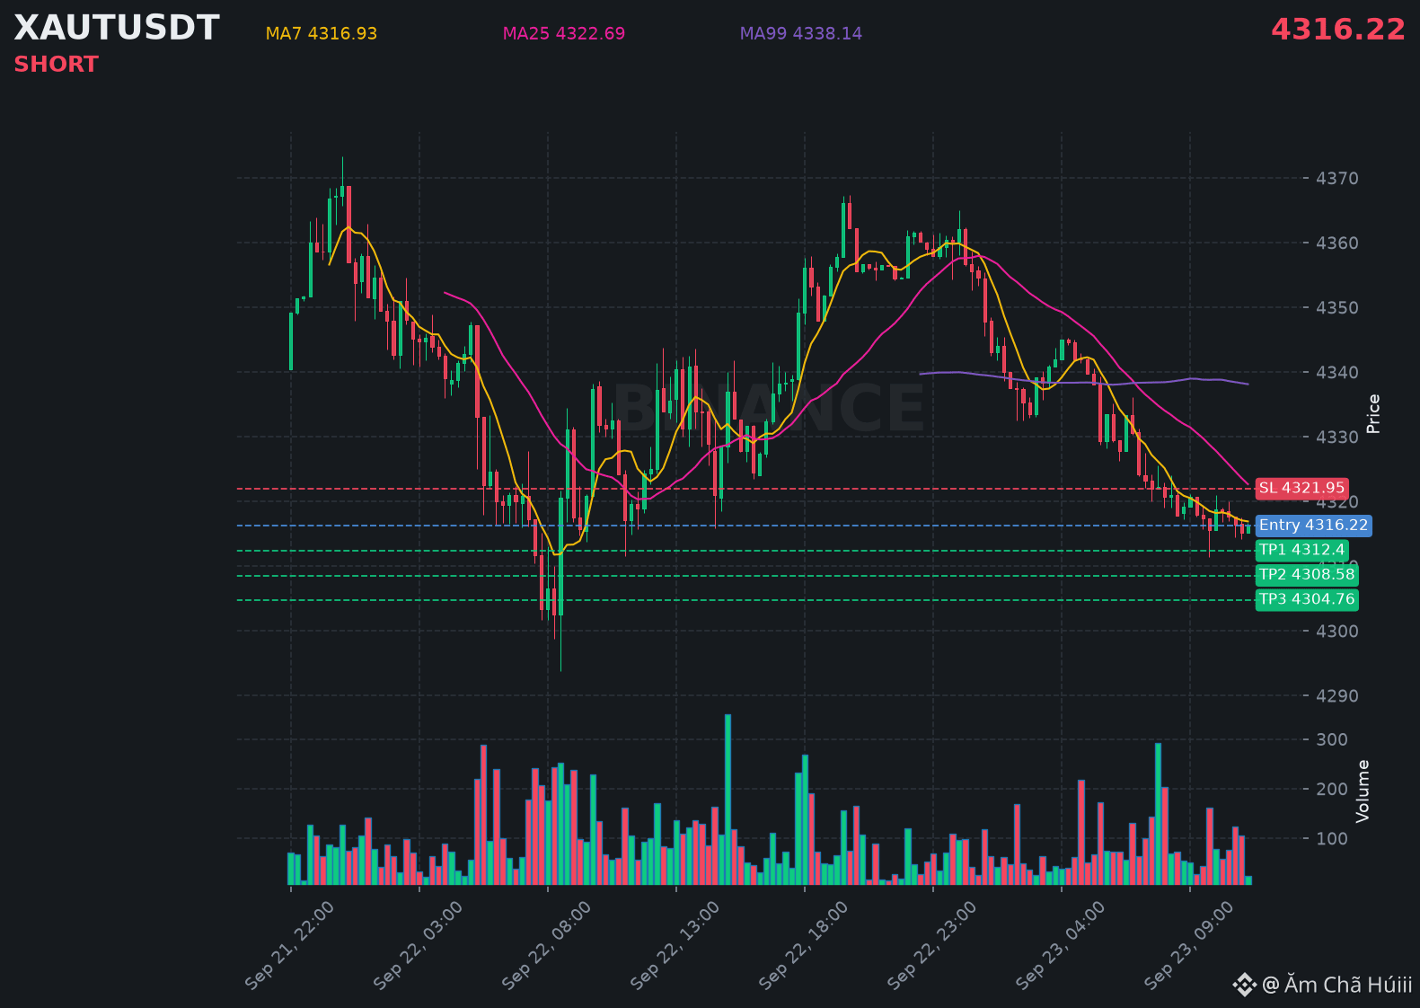This screenshot has width=1420, height=1008.
Task: Click the SHORT position label
Action: [x=56, y=65]
